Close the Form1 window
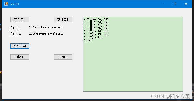This screenshot has width=194, height=101. [186, 4]
